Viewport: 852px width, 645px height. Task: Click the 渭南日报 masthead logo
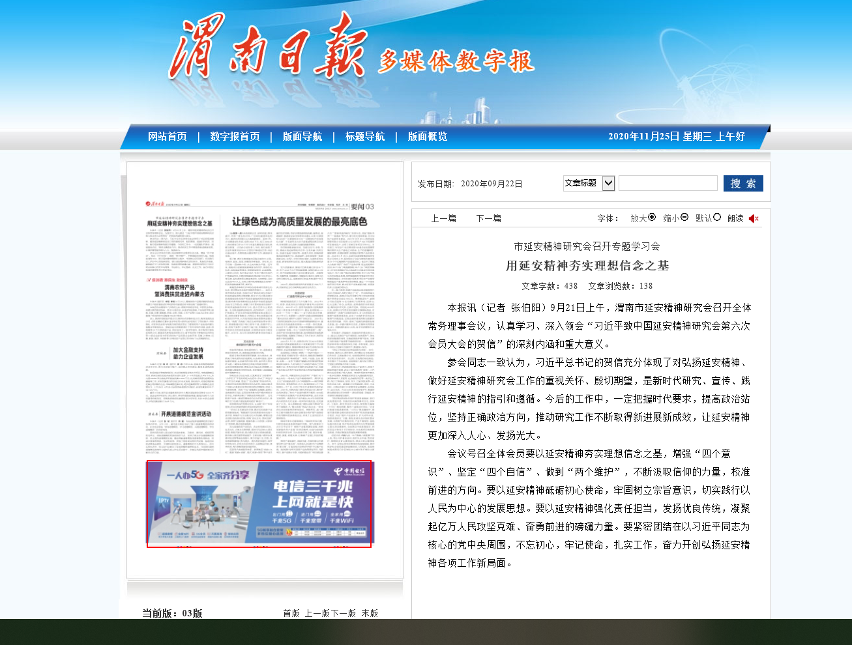click(267, 46)
